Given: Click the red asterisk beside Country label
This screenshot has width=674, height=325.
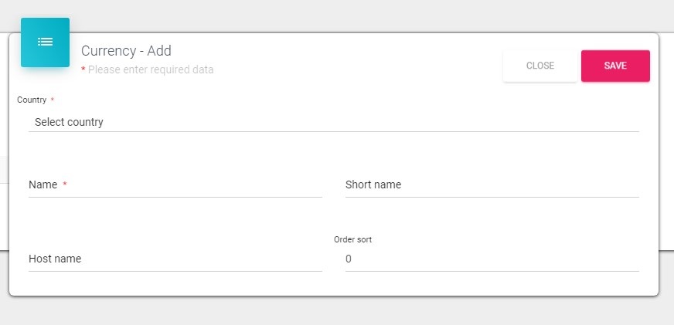Looking at the screenshot, I should (53, 100).
